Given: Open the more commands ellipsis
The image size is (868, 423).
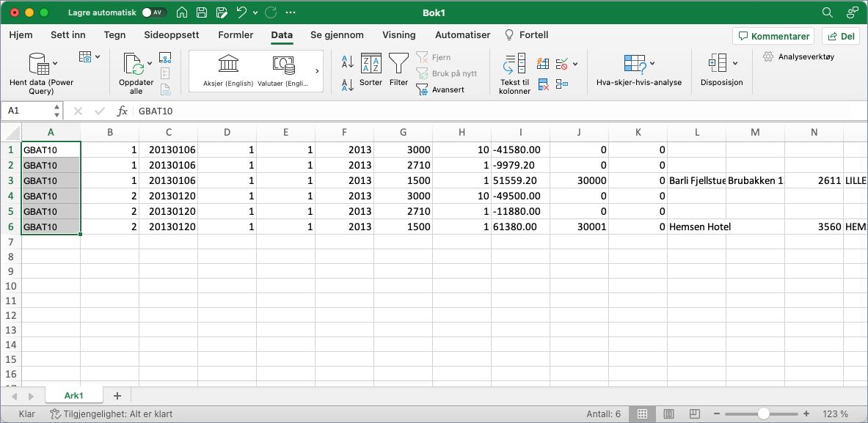Looking at the screenshot, I should pos(292,12).
